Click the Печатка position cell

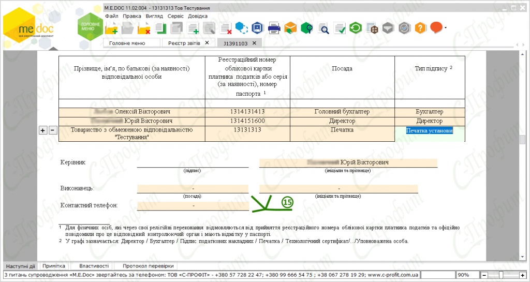coord(342,133)
